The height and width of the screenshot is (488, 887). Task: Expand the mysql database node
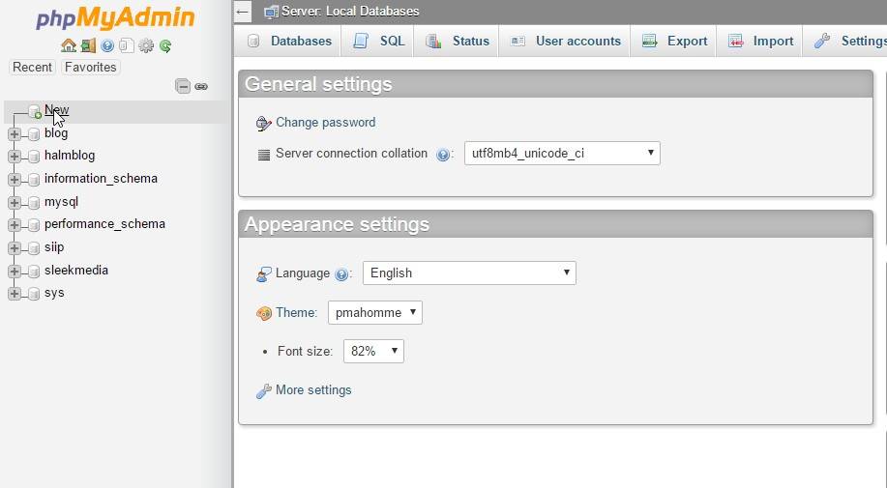(15, 203)
